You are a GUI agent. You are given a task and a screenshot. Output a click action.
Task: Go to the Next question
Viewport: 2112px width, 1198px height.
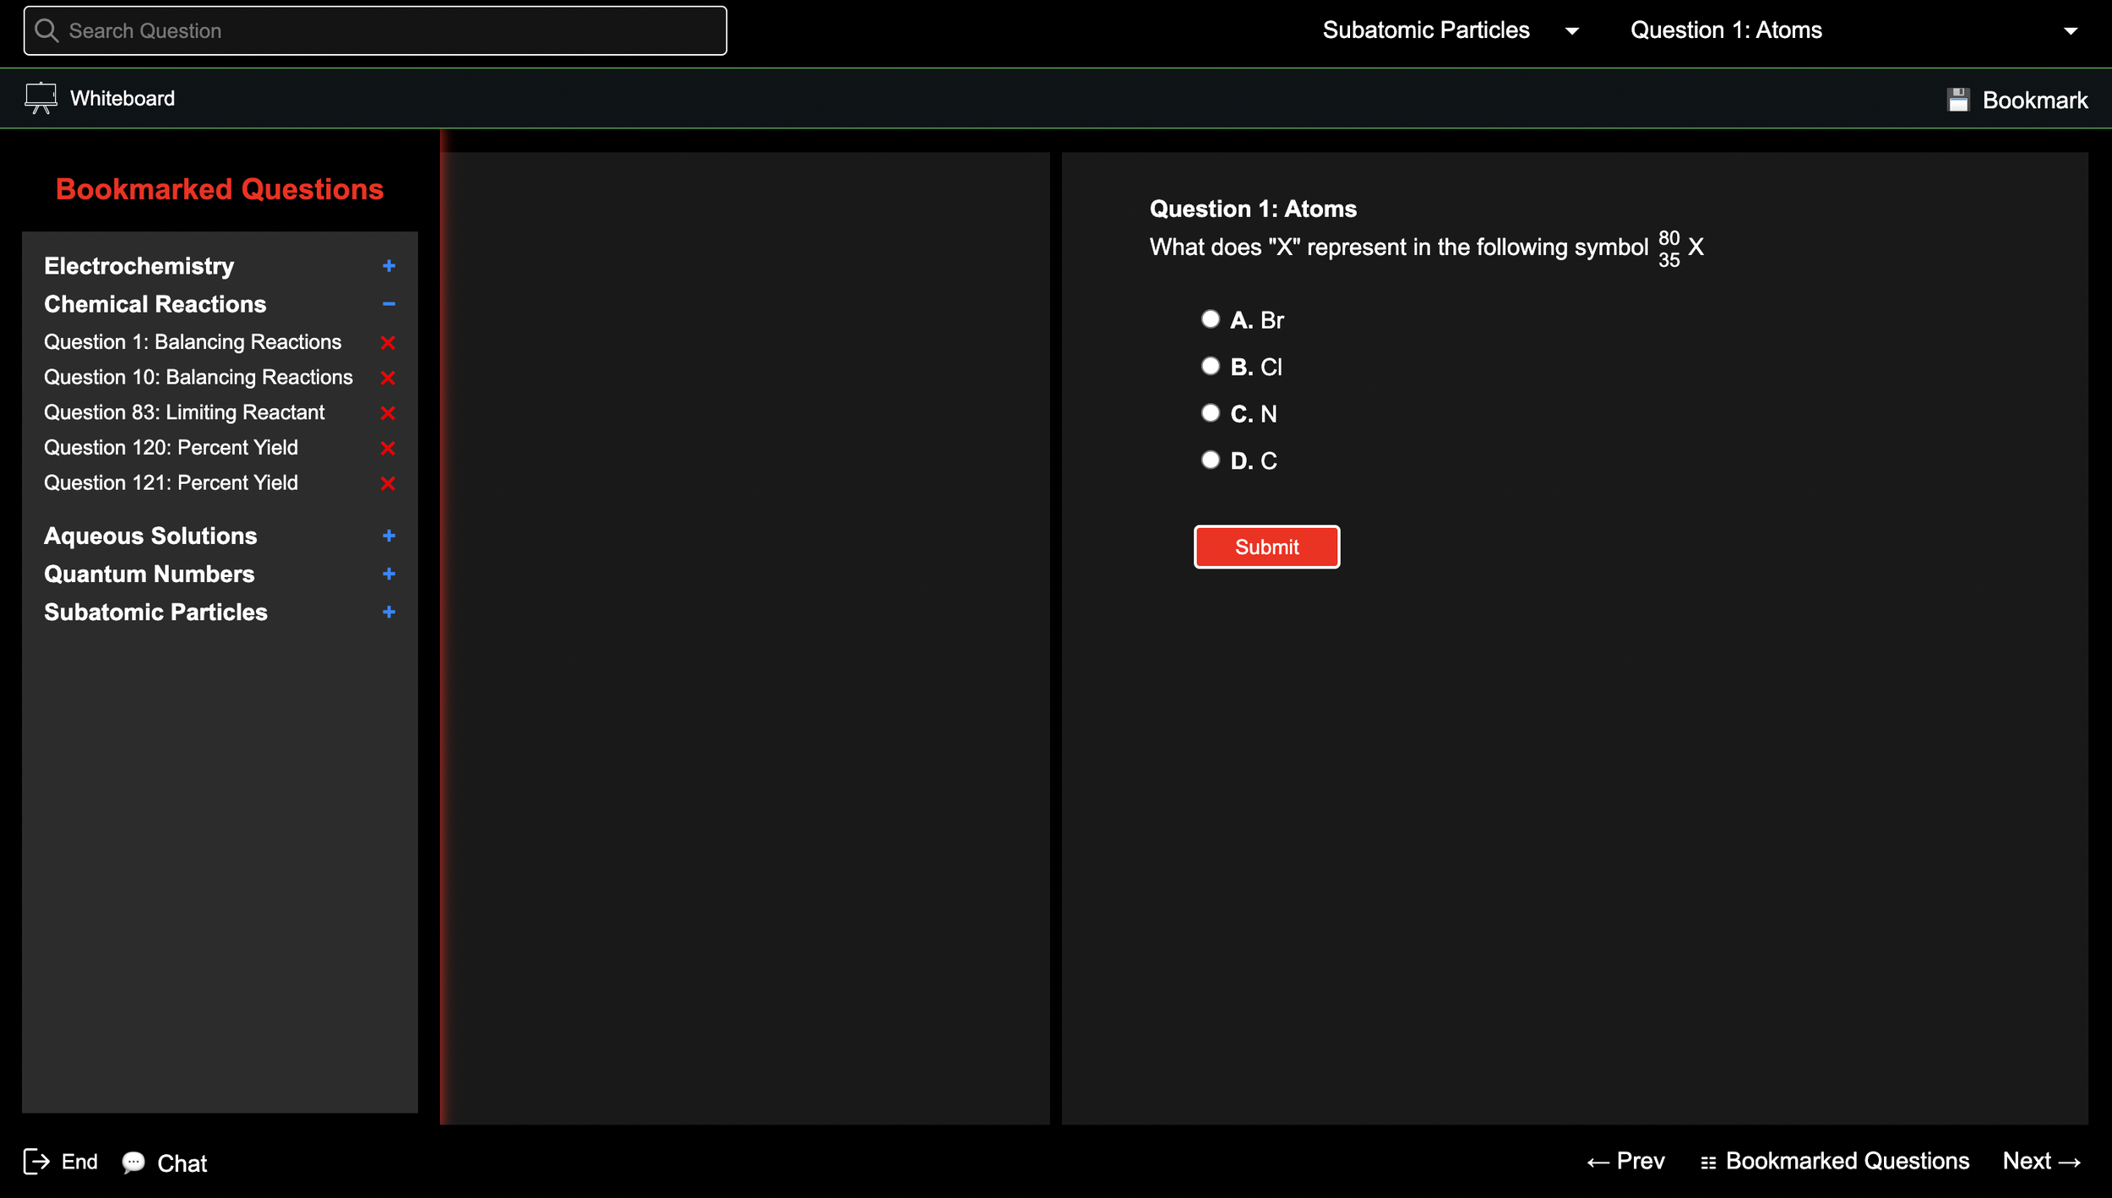pyautogui.click(x=2040, y=1162)
